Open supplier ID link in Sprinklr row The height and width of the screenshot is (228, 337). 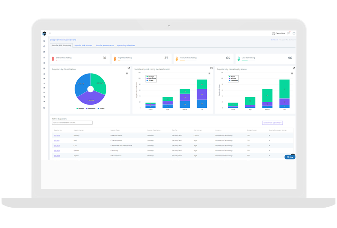coord(57,151)
